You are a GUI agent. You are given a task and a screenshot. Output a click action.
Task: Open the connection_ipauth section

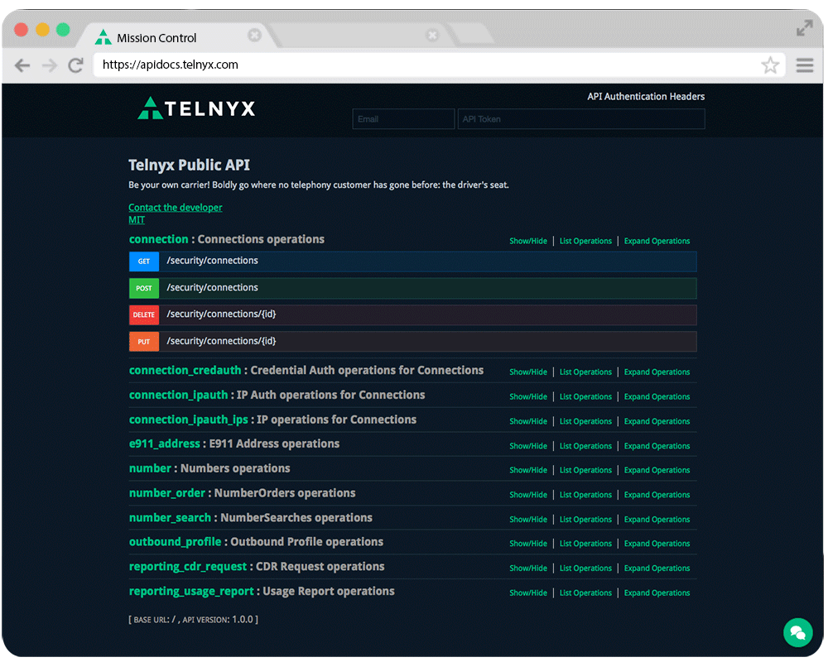(179, 396)
